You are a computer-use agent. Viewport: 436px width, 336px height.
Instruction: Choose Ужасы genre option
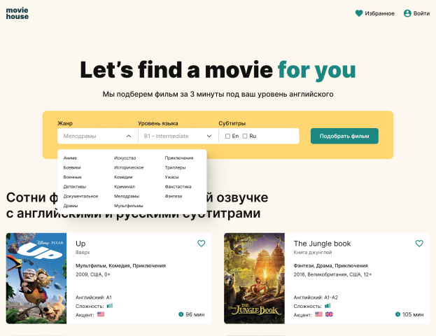point(172,177)
